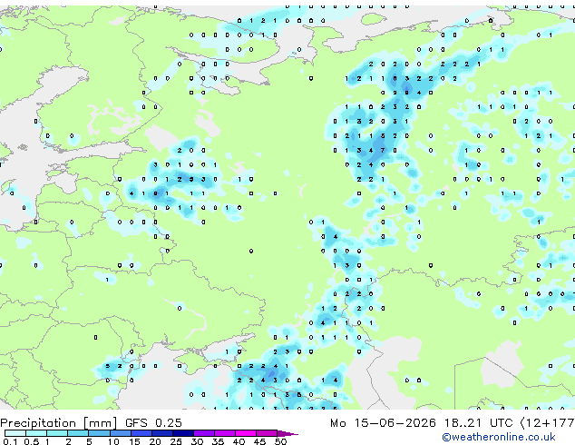This screenshot has height=445, width=575.
Task: Pick the 1–2 mm legend color swatch
Action: click(x=57, y=433)
